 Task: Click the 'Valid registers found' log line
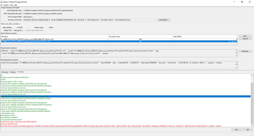pos(8,113)
